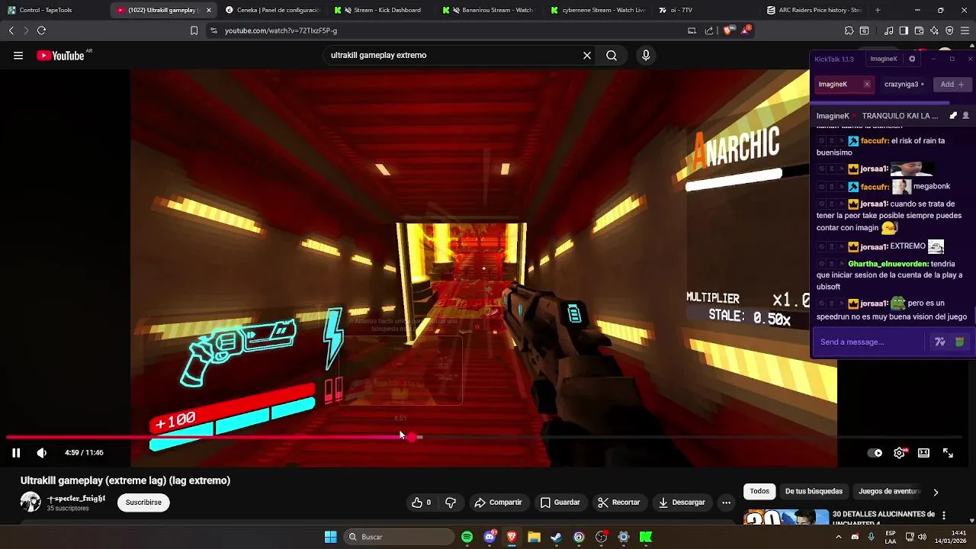
Task: Open Discord from the taskbar
Action: click(490, 537)
